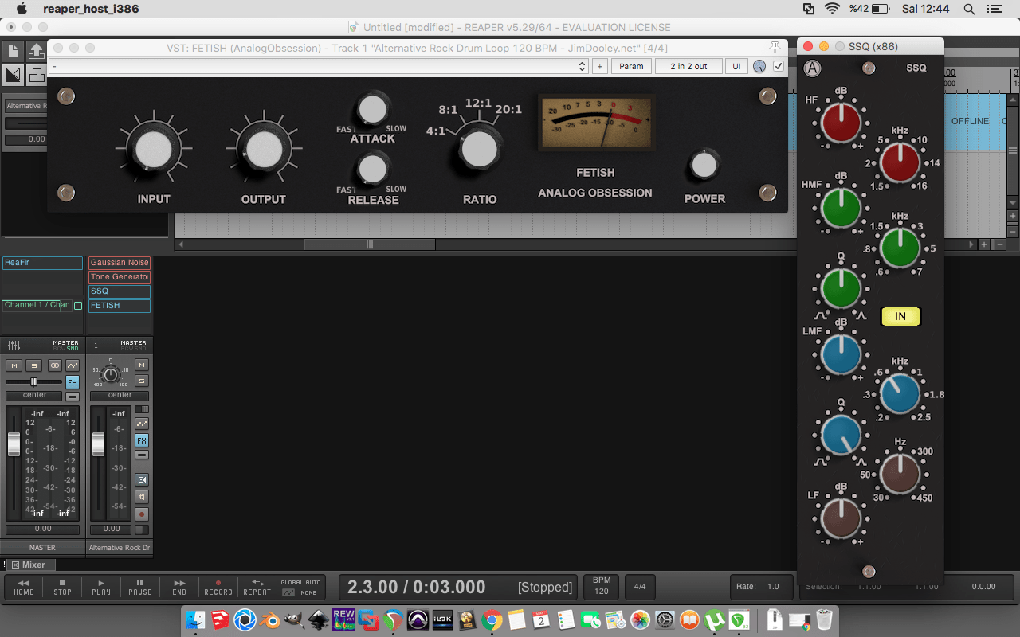
Task: Click the red HF dB knob on SSQ
Action: (x=841, y=123)
